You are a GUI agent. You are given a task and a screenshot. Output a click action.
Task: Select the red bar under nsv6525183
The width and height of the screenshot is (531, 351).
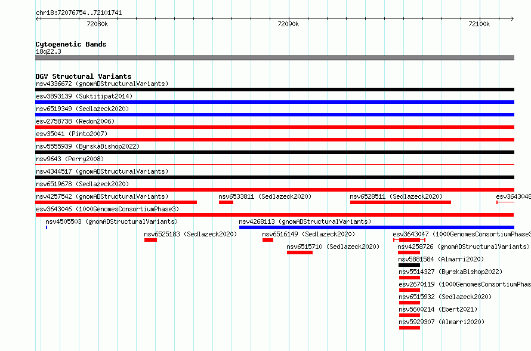click(x=151, y=240)
